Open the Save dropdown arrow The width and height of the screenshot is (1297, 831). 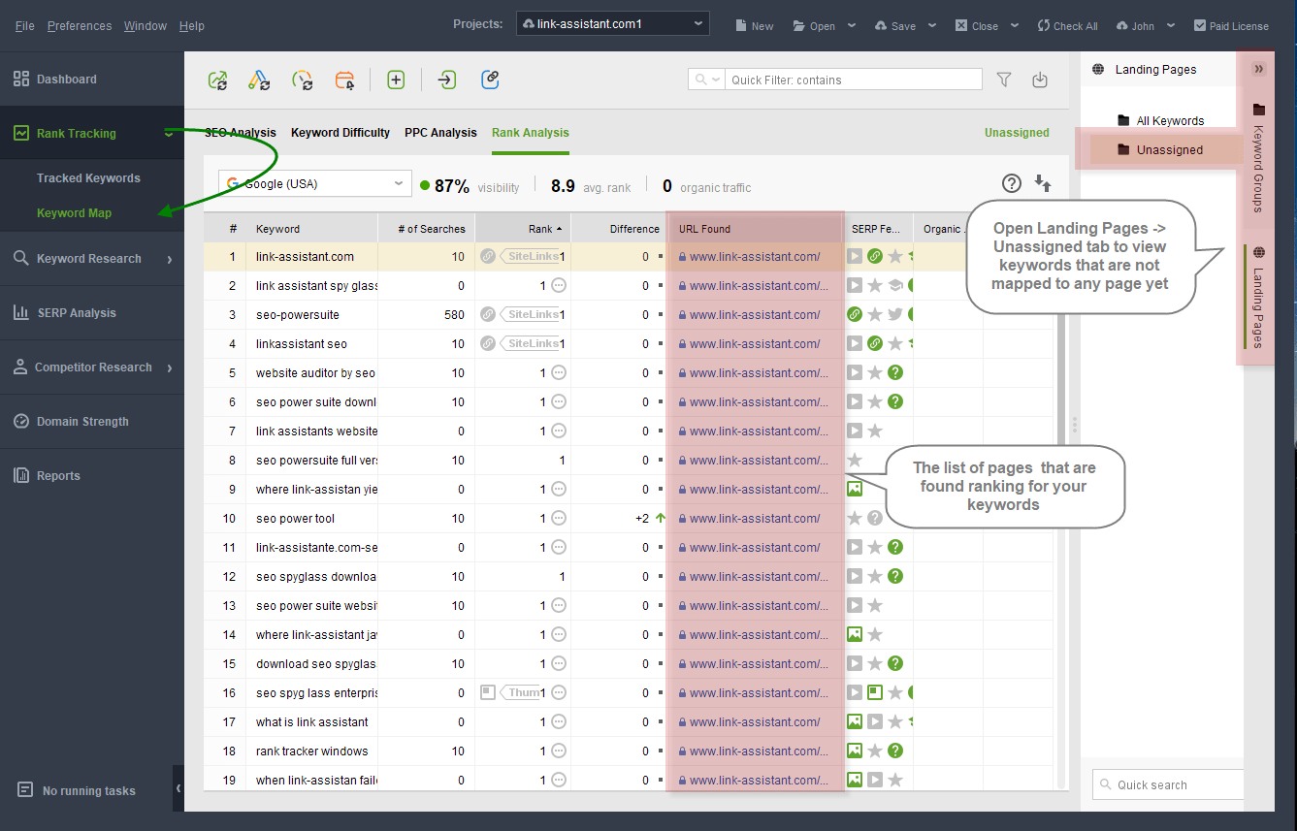pyautogui.click(x=932, y=26)
